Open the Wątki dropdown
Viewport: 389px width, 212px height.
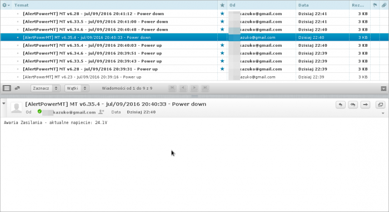77,88
